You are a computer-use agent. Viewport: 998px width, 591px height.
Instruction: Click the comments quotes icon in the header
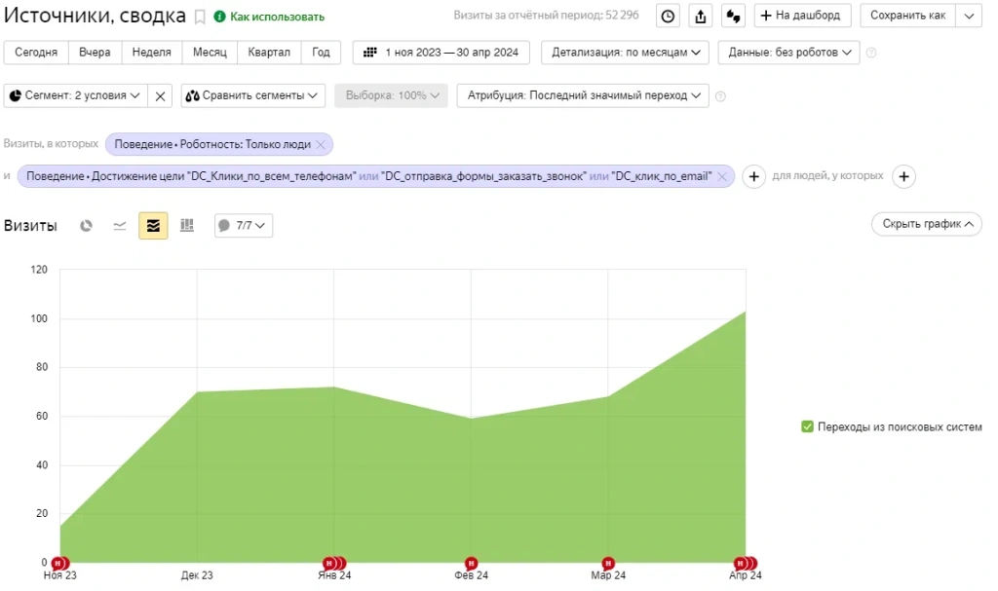(x=733, y=16)
